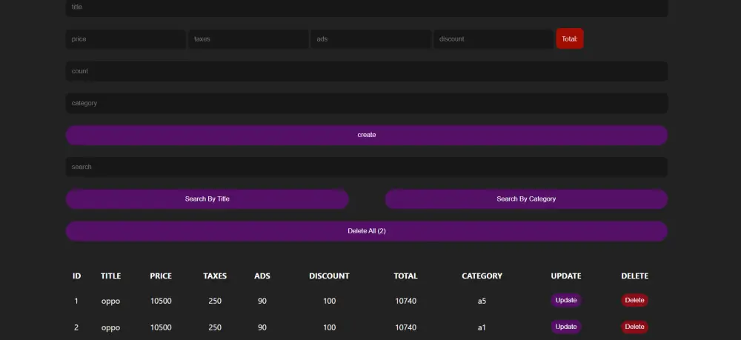Image resolution: width=741 pixels, height=340 pixels.
Task: Click the TAXES column header
Action: (x=215, y=276)
